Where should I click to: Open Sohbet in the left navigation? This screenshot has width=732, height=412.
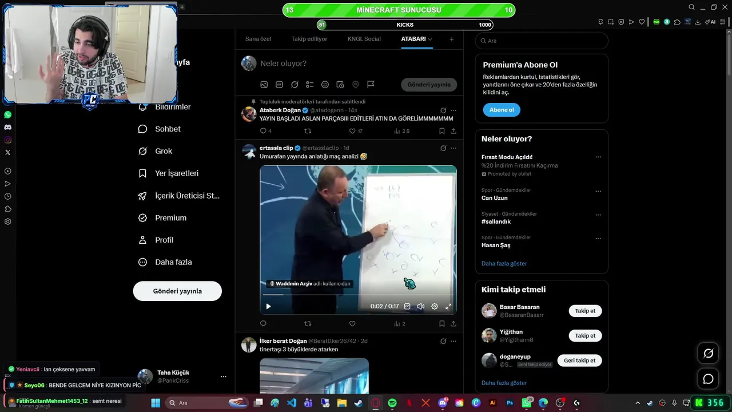pos(160,129)
